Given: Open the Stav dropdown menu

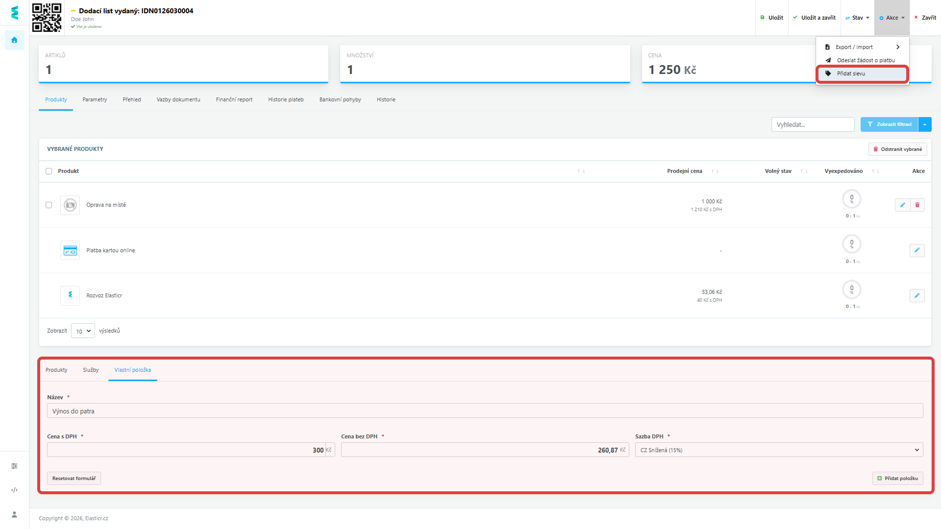Looking at the screenshot, I should [x=857, y=18].
